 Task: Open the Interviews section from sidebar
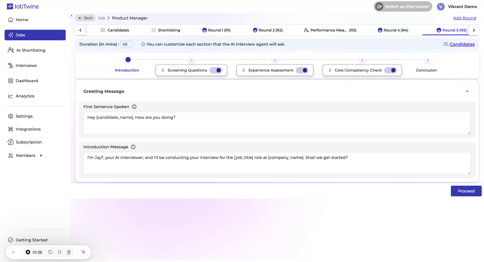pos(26,65)
